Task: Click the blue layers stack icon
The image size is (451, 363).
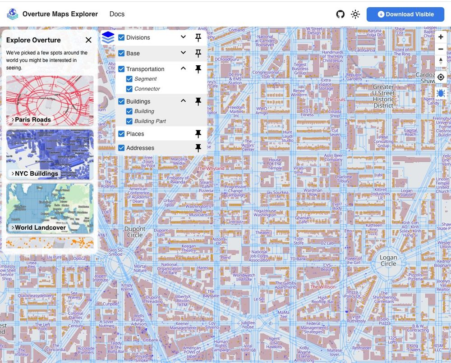Action: pos(107,37)
